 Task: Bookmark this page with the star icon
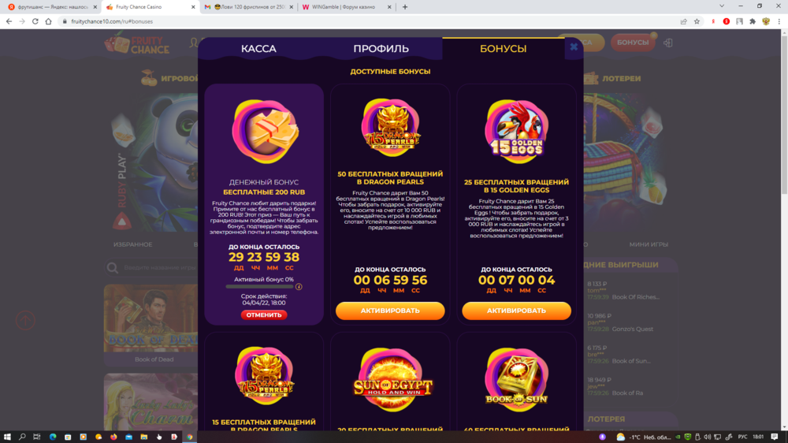point(697,21)
